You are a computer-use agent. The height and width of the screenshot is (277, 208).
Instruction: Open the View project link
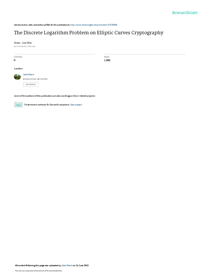pos(76,105)
